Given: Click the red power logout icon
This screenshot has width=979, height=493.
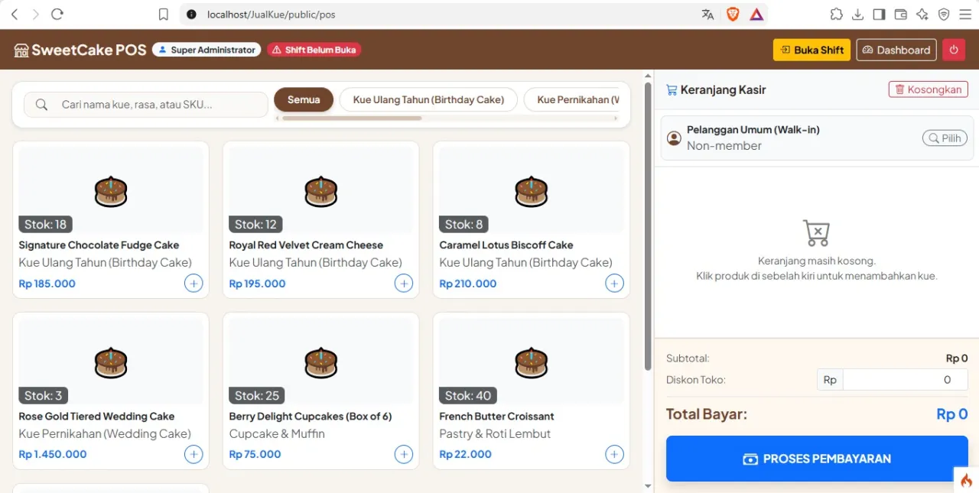Looking at the screenshot, I should click(954, 50).
